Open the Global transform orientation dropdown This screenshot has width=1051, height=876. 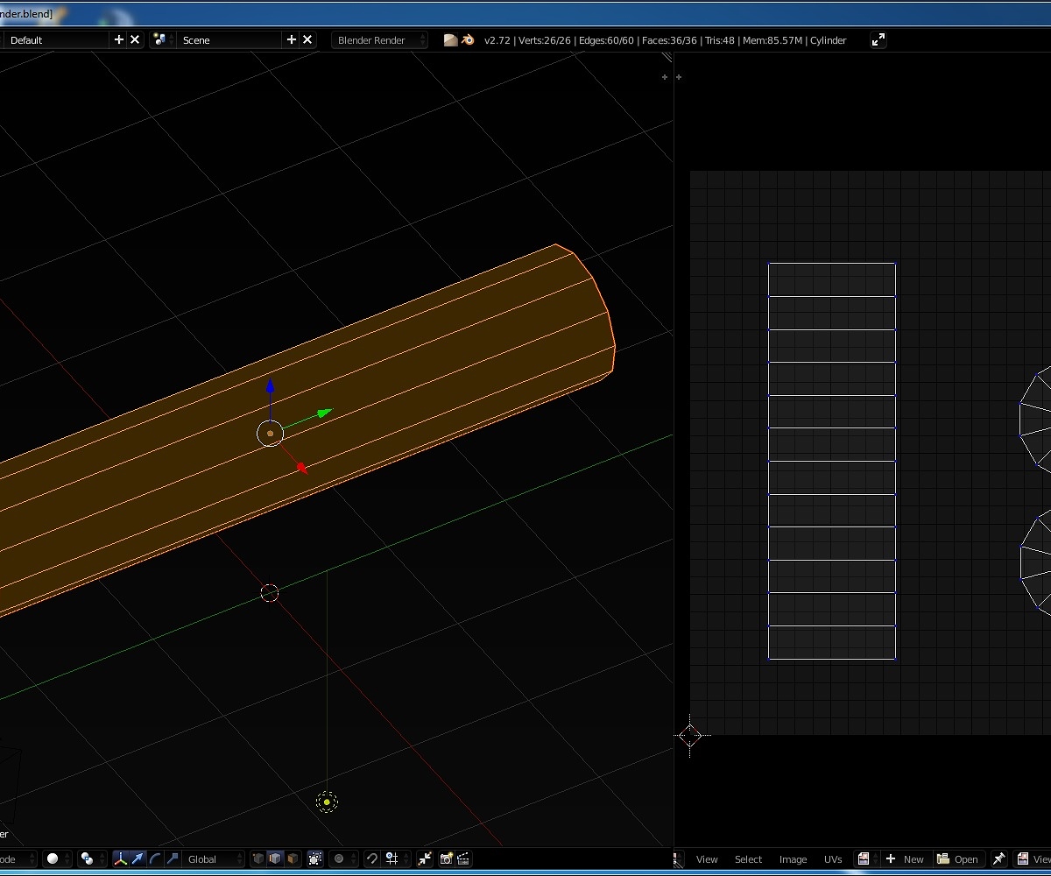(x=213, y=858)
